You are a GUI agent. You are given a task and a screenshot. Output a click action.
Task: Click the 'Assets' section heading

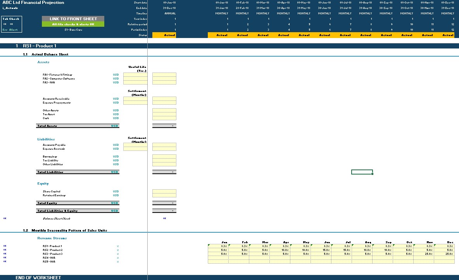tap(43, 62)
